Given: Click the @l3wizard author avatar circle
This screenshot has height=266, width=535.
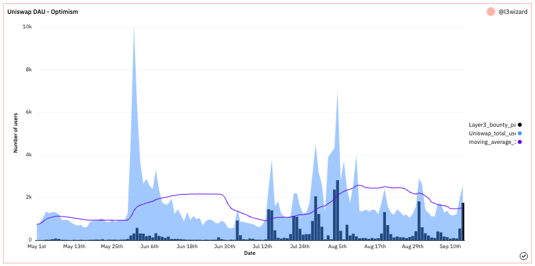Looking at the screenshot, I should 491,12.
